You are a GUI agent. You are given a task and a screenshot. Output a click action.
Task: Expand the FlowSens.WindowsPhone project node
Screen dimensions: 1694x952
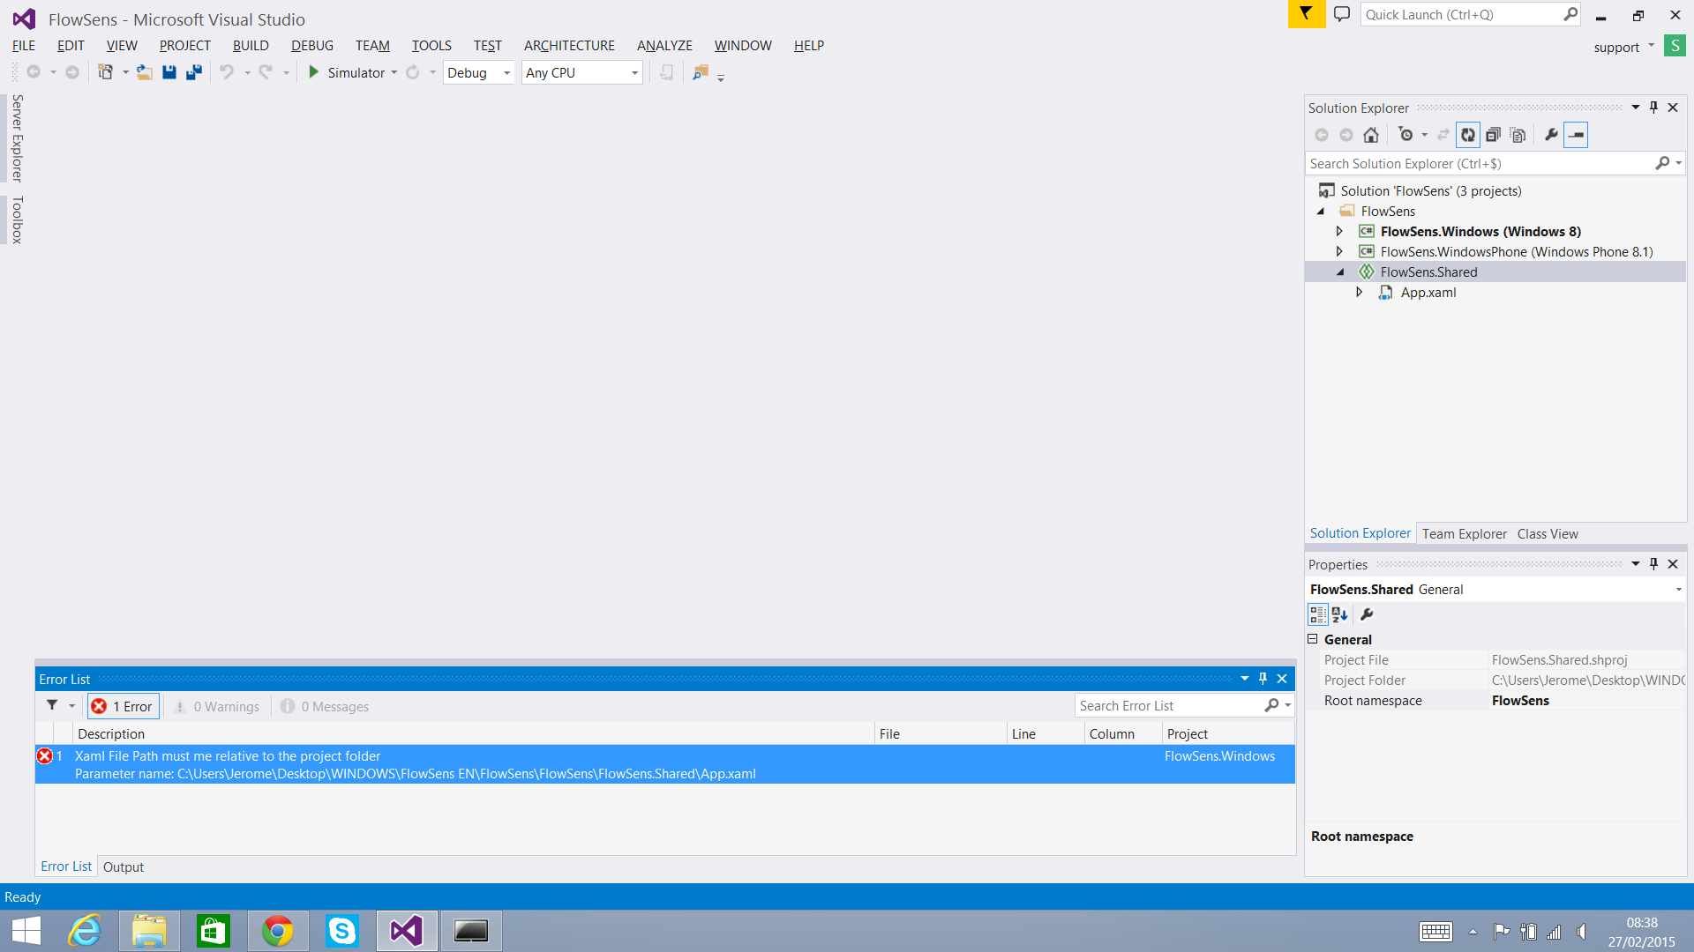1339,251
